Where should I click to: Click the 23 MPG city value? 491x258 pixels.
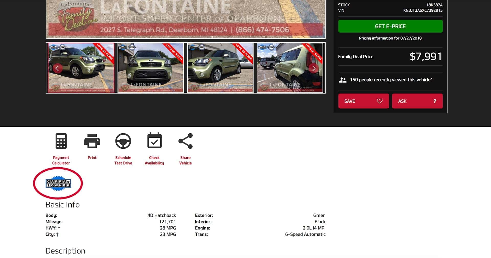168,234
